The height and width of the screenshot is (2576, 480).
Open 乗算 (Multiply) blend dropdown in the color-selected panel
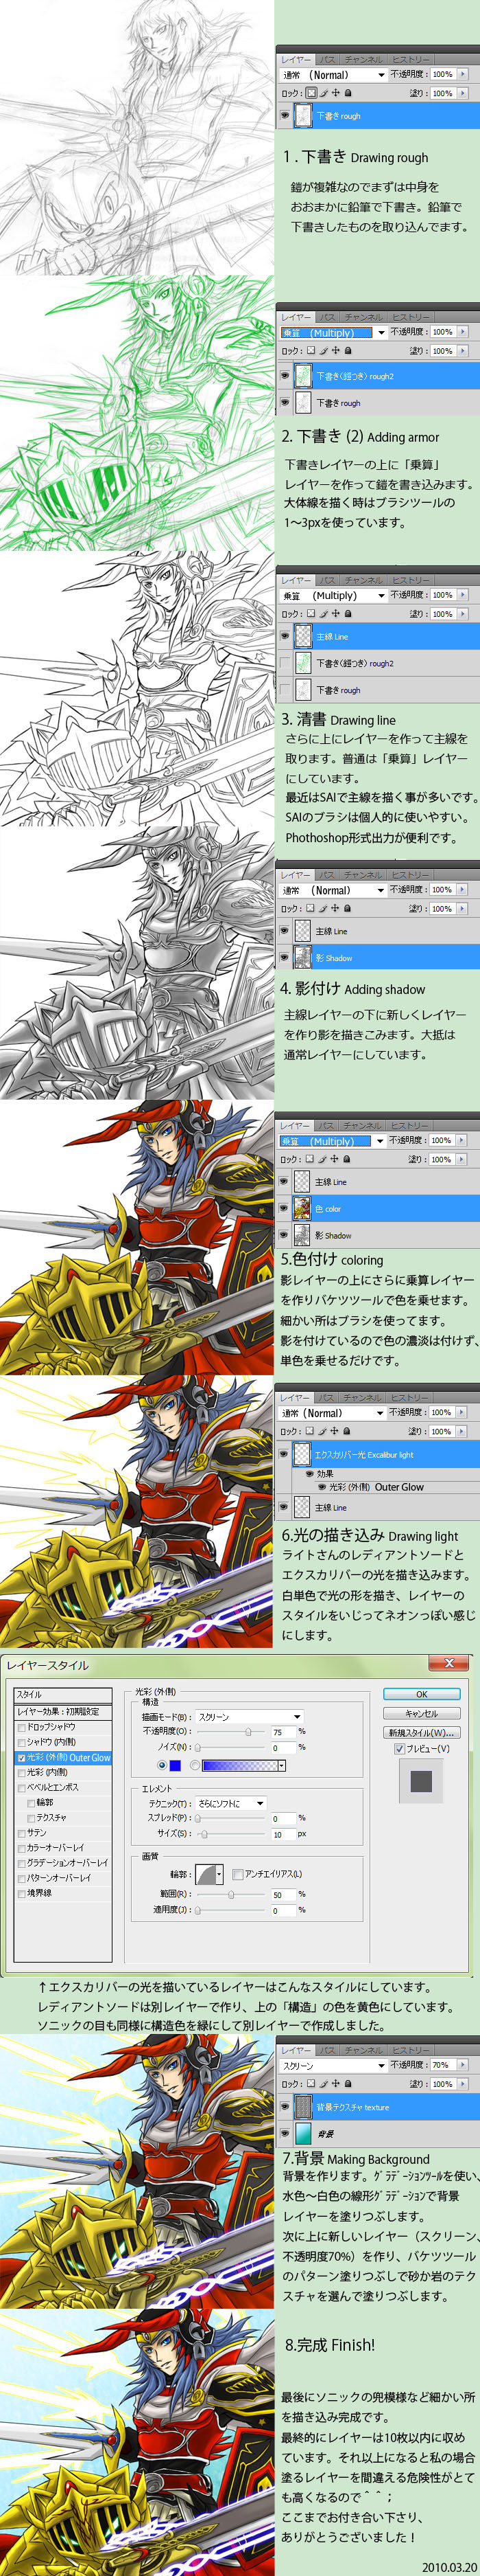point(333,1140)
